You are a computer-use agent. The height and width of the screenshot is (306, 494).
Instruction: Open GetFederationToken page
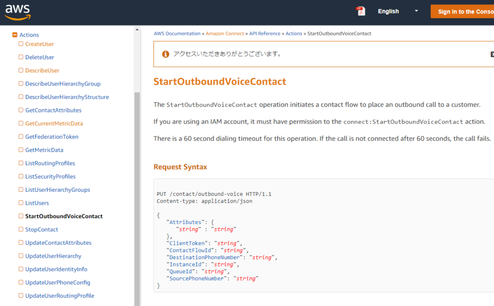click(x=52, y=137)
